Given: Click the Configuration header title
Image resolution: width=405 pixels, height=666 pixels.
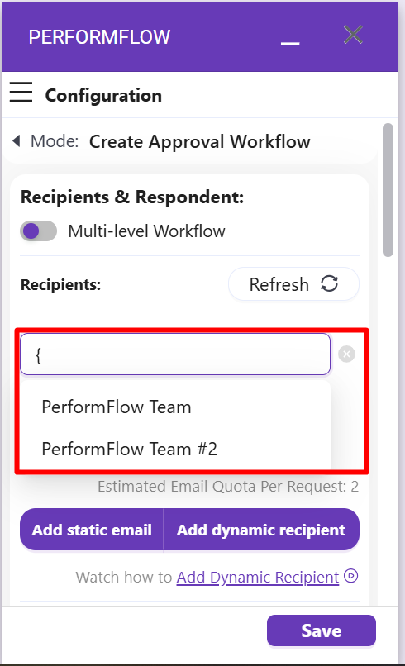Looking at the screenshot, I should pyautogui.click(x=103, y=95).
